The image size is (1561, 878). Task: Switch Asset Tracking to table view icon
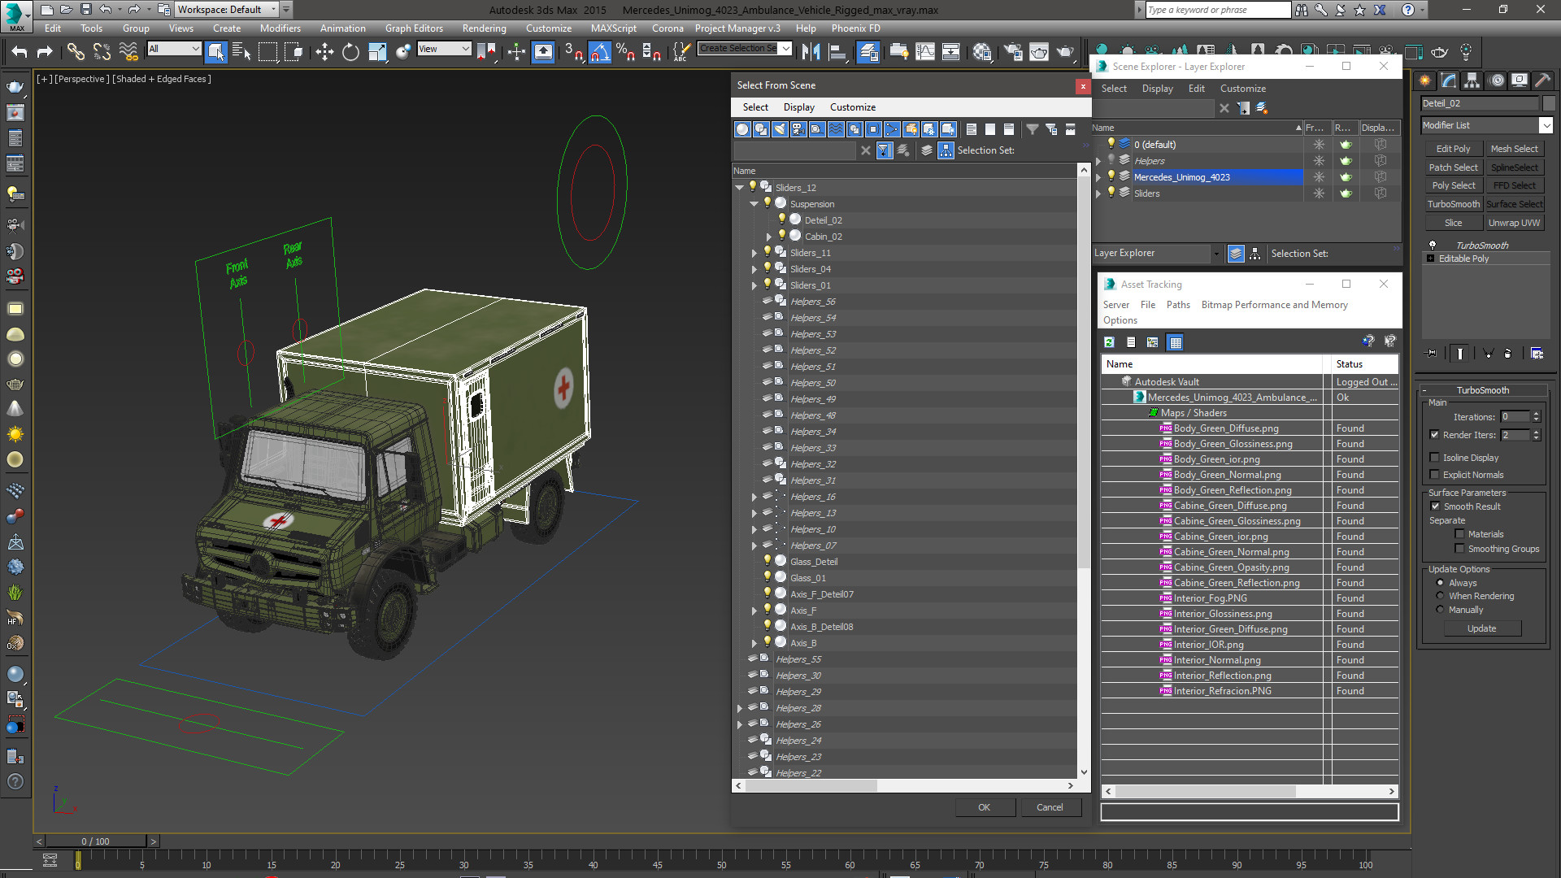click(x=1175, y=342)
